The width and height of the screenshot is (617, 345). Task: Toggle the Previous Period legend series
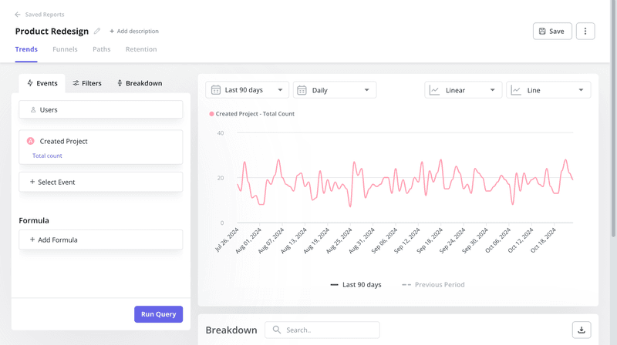(x=433, y=285)
